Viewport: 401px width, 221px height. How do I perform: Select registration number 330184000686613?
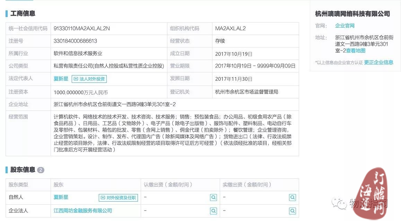point(76,41)
